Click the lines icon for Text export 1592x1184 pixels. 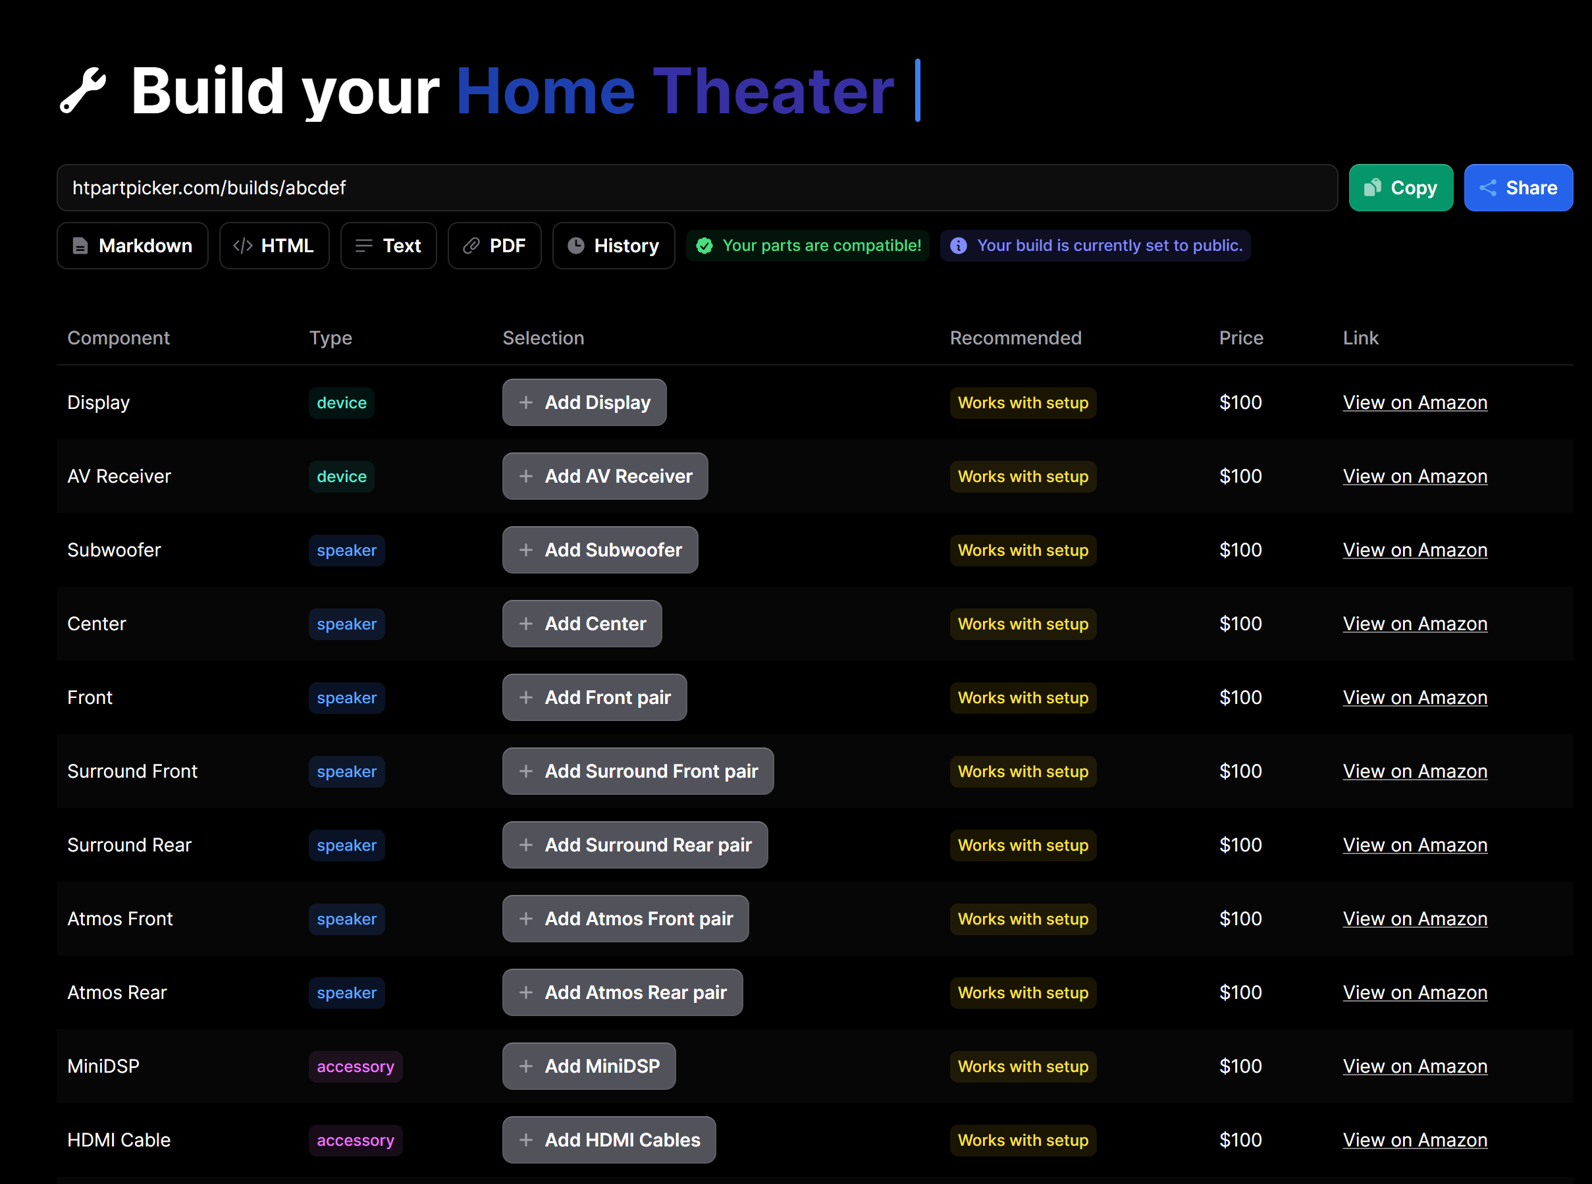pos(364,246)
